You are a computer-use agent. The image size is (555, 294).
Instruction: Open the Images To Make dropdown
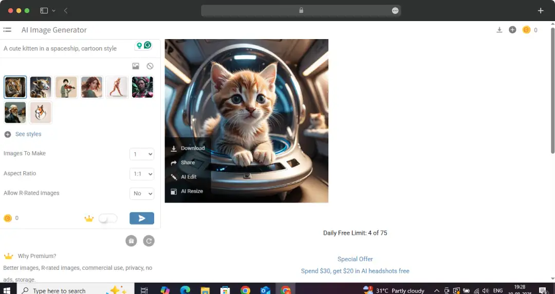[x=142, y=154]
